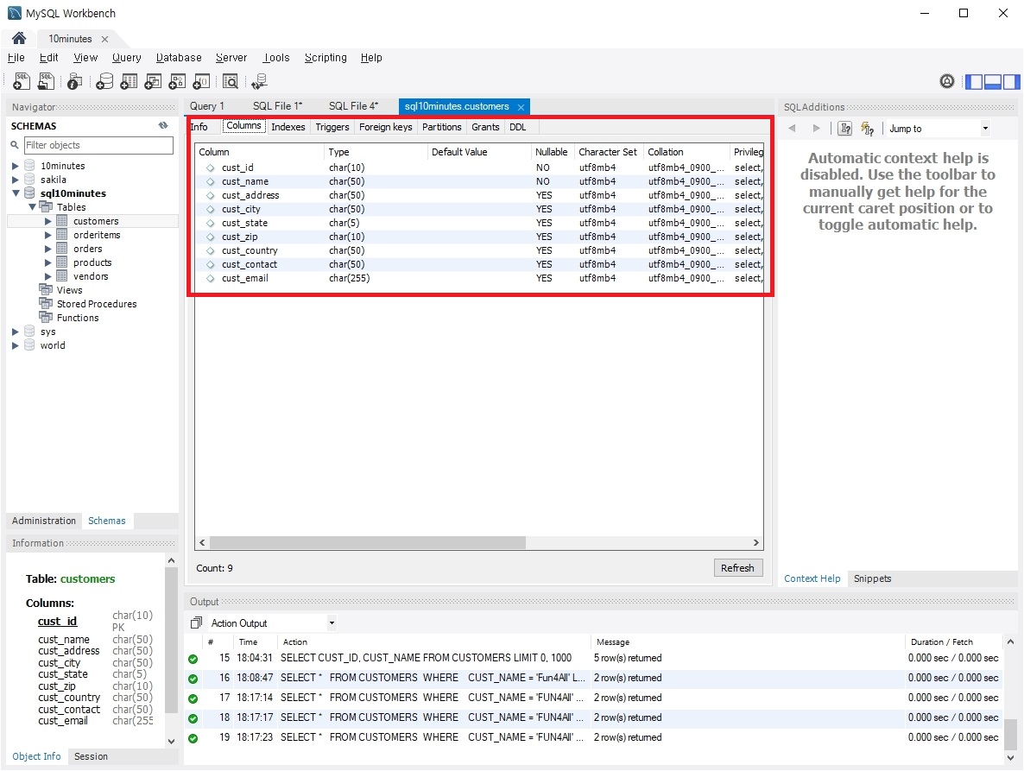Click the Output panel scroll-up arrow

click(1010, 641)
